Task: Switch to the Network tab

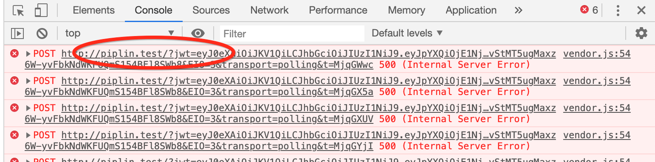Action: [x=269, y=10]
